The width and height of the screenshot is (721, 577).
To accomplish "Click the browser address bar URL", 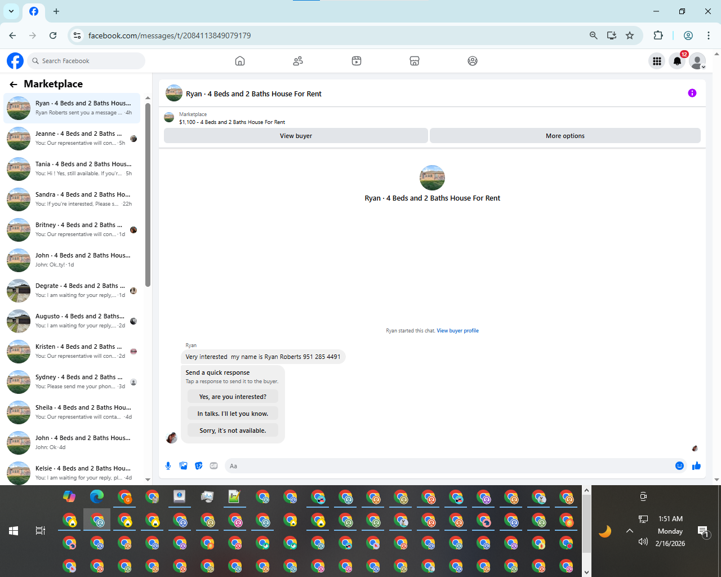I will click(170, 35).
